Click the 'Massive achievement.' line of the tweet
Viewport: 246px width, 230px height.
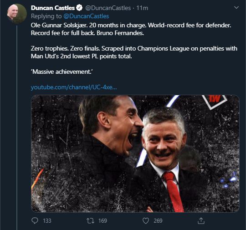62,72
